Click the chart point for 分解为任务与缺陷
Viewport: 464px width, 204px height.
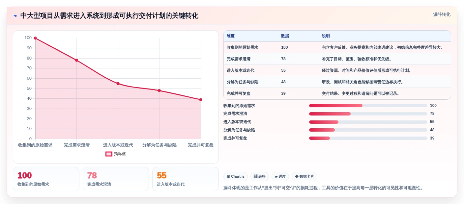tap(159, 90)
